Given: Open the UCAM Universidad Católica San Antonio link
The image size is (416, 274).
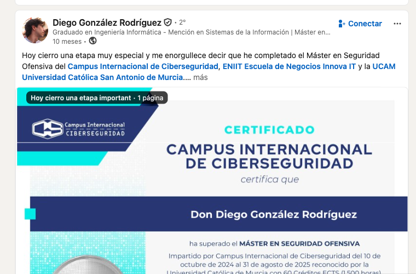Looking at the screenshot, I should 209,72.
